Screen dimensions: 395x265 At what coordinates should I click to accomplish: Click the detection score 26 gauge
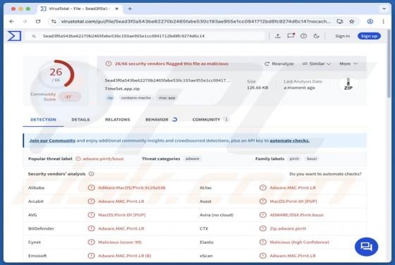[x=56, y=74]
